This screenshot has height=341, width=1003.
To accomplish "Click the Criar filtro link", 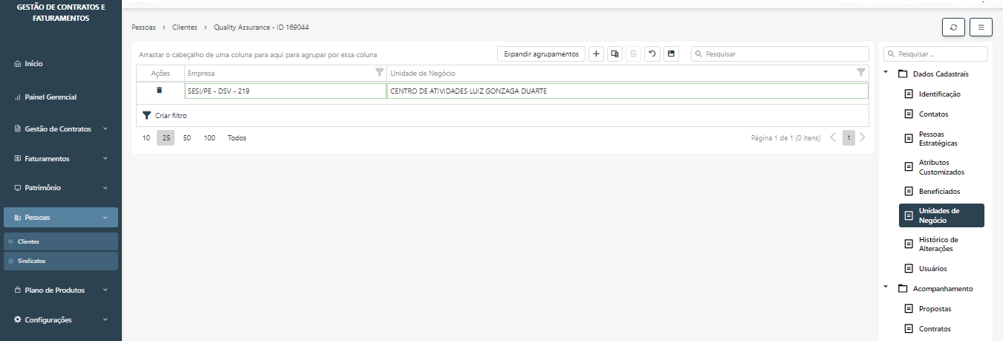I will [170, 116].
